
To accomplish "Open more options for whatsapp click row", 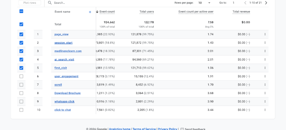I will coord(265,101).
